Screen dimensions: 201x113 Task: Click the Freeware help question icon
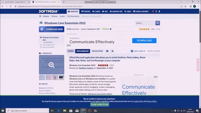[x=111, y=29]
